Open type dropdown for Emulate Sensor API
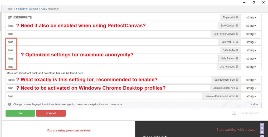This screenshot has width=268, height=137. pyautogui.click(x=251, y=88)
